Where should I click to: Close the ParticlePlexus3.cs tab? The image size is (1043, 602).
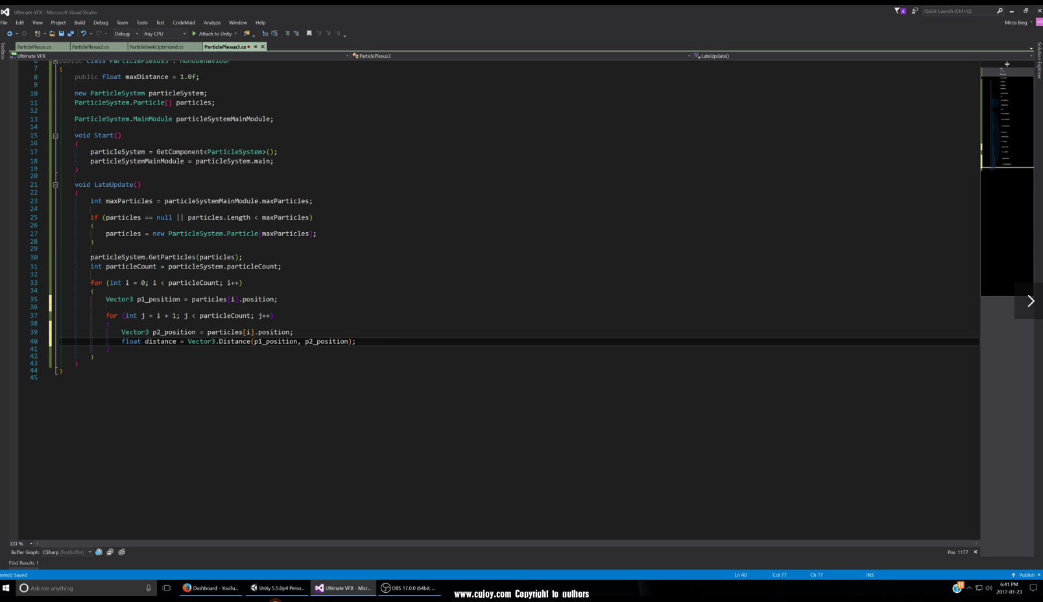263,47
